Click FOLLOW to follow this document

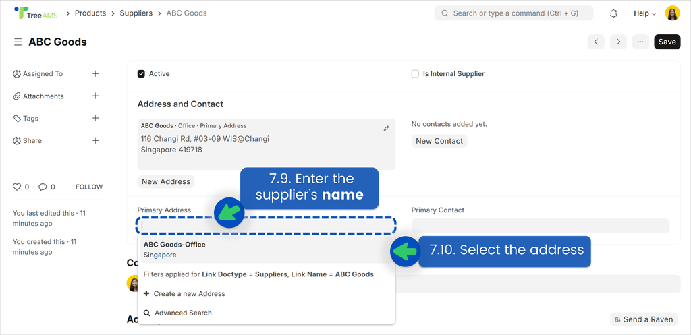pyautogui.click(x=89, y=187)
